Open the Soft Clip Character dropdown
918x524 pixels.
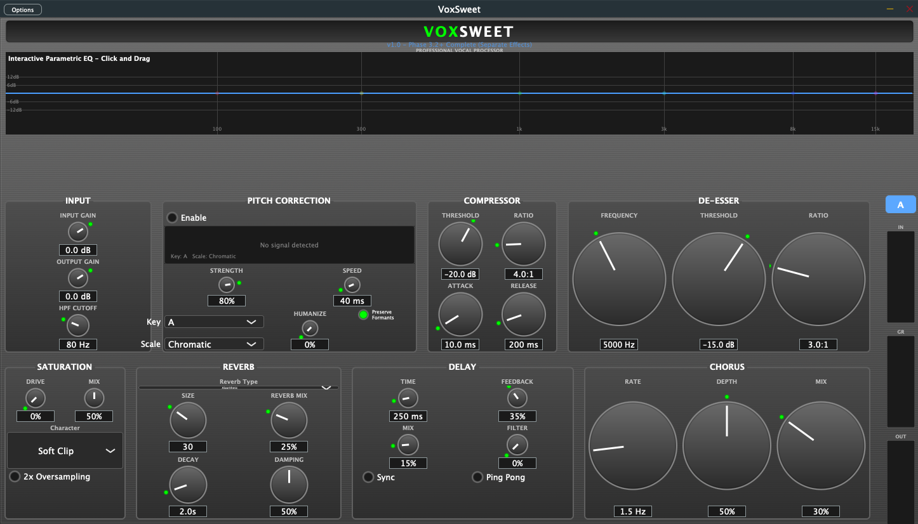pyautogui.click(x=65, y=451)
